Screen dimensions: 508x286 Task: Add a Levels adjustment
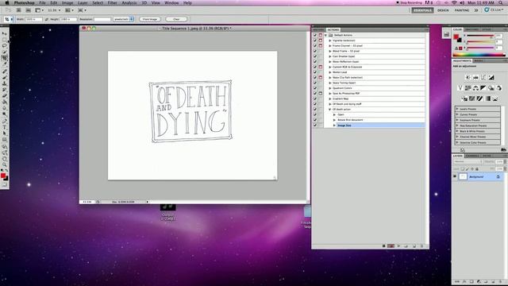[475, 78]
